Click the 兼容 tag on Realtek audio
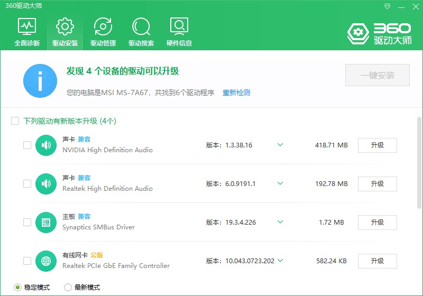 pos(84,178)
